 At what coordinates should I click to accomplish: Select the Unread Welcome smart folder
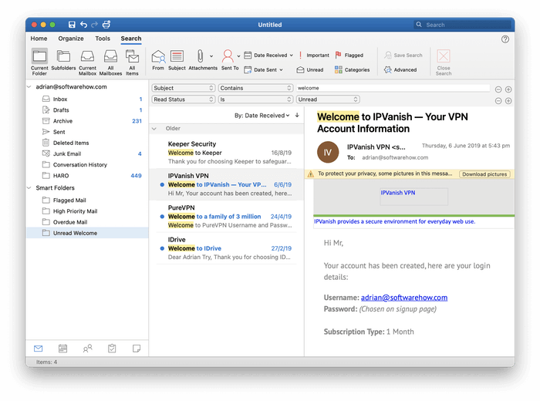coord(87,233)
